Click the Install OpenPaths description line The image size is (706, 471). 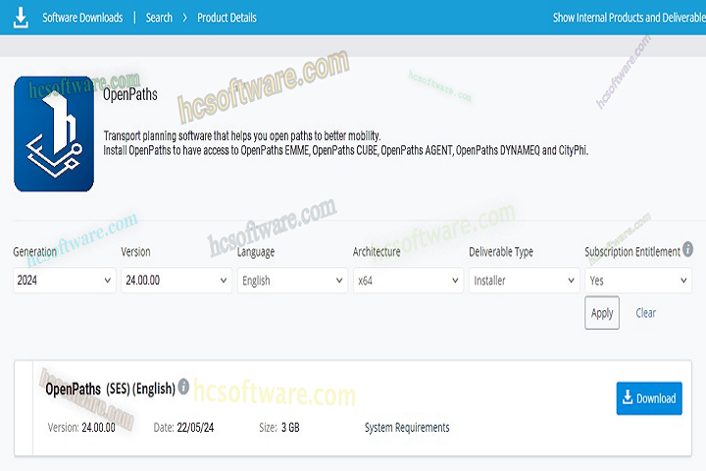point(346,150)
